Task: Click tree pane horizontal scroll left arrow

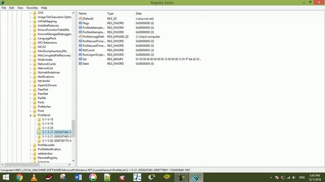Action: point(2,164)
